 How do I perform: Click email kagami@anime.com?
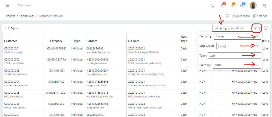[97, 74]
